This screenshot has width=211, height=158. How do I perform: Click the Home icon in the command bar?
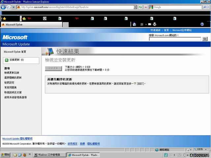[x=134, y=24]
